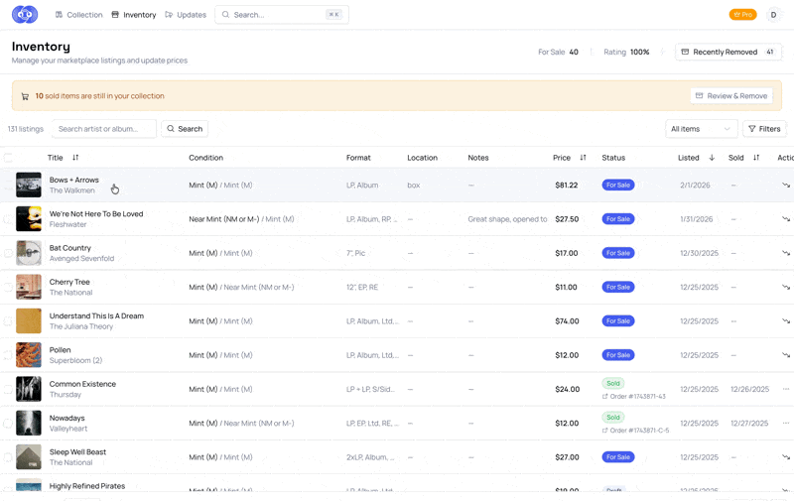Image resolution: width=794 pixels, height=501 pixels.
Task: Open Order #1743871-C-5 link
Action: click(x=635, y=431)
